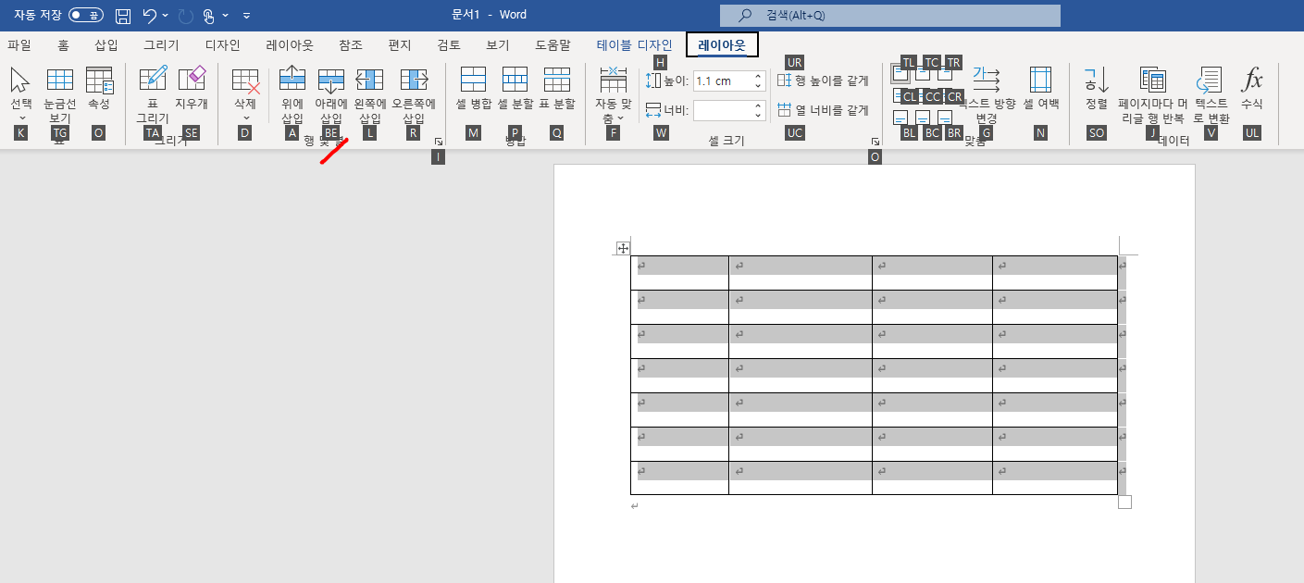Switch to the 검토 (Review) tab
This screenshot has width=1304, height=583.
pos(449,44)
